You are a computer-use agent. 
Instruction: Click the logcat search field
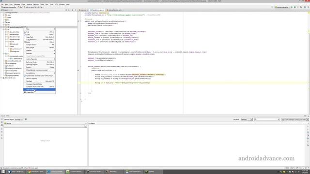tap(267, 119)
